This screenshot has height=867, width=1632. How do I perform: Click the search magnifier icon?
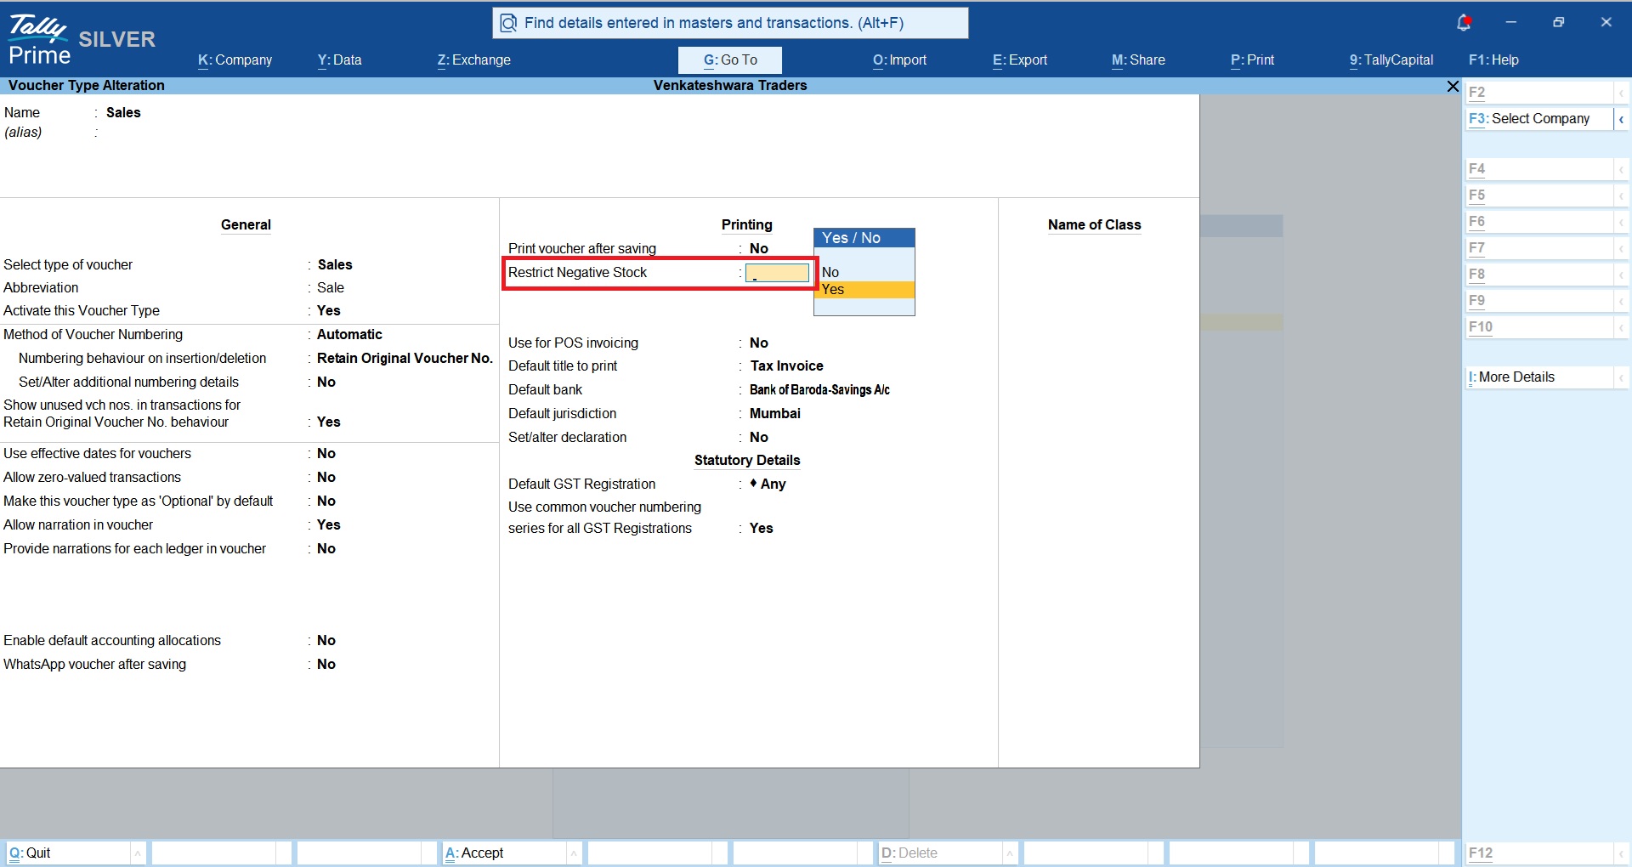click(508, 23)
